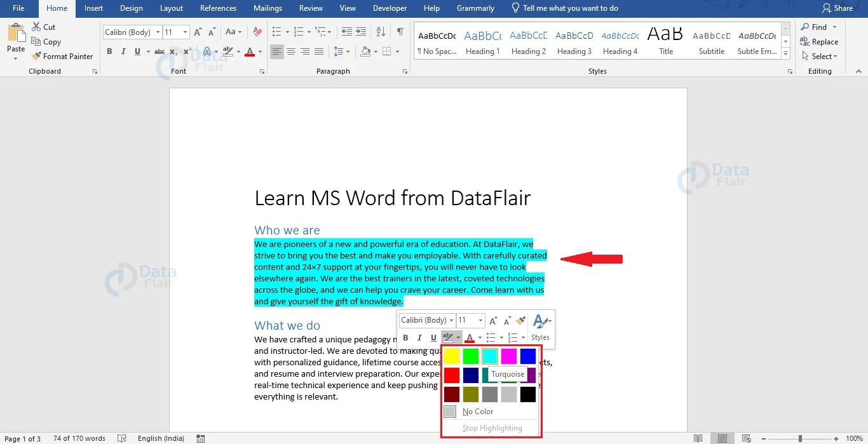
Task: Choose No Color in the highlight menu
Action: (477, 411)
